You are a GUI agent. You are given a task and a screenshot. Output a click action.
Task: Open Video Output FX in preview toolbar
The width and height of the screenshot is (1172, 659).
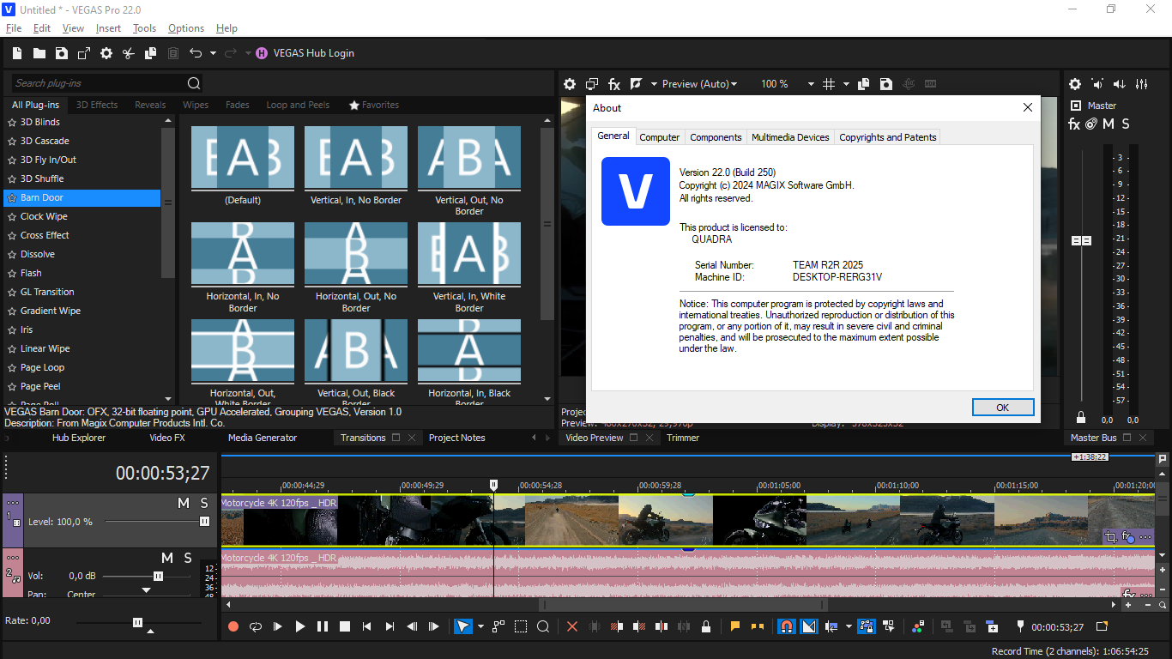coord(614,84)
